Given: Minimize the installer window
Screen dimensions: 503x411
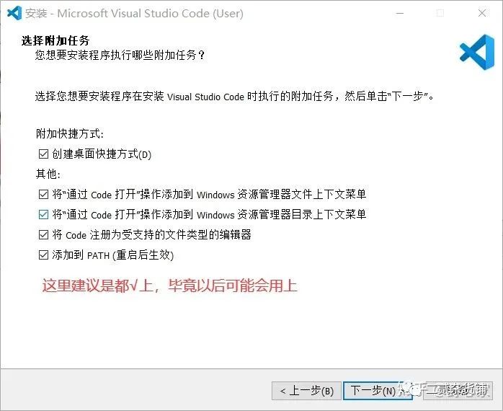Looking at the screenshot, I should [400, 13].
